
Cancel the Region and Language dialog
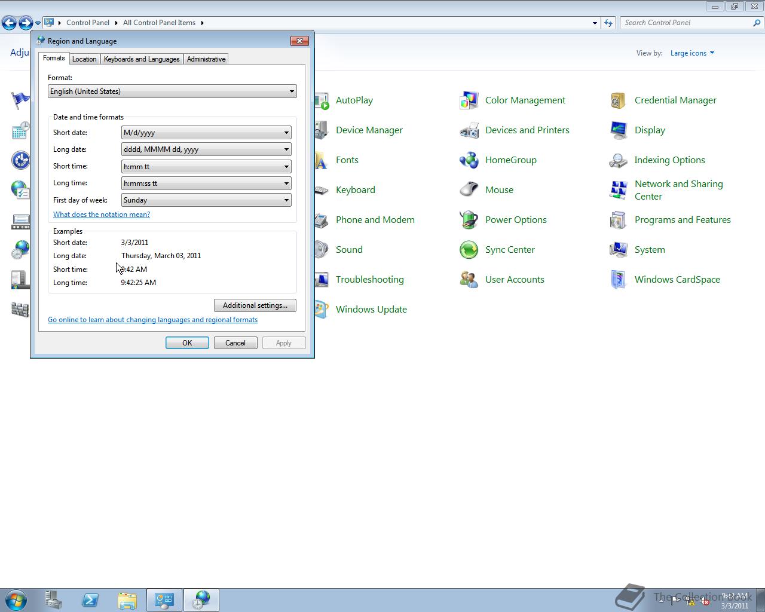[235, 343]
